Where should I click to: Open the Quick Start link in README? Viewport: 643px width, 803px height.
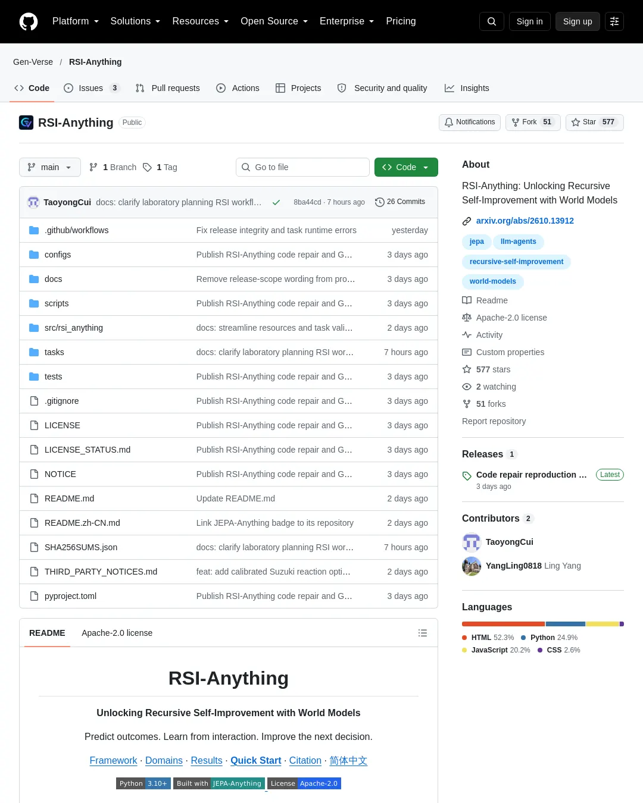pyautogui.click(x=256, y=761)
